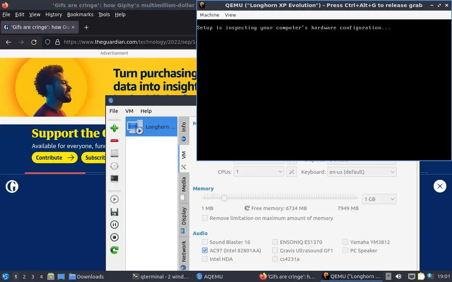This screenshot has height=282, width=452.
Task: Open the AQEMU File menu
Action: click(x=114, y=111)
